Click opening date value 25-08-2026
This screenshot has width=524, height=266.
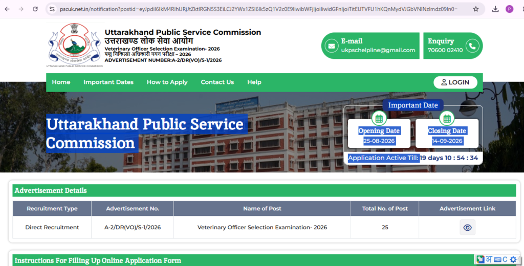click(x=379, y=141)
